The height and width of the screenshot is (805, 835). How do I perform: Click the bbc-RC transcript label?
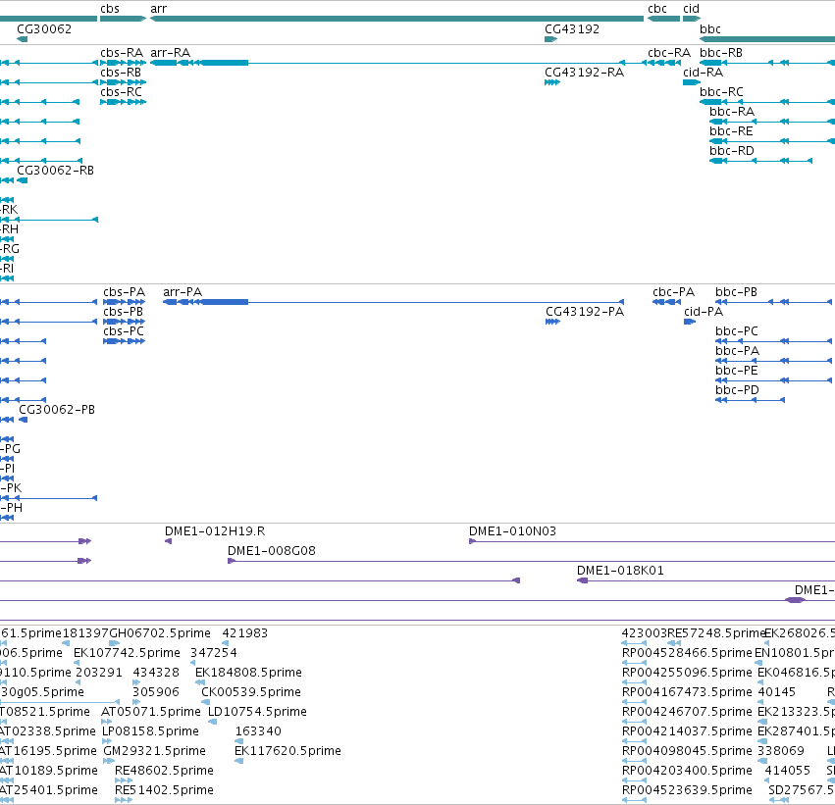tap(721, 92)
